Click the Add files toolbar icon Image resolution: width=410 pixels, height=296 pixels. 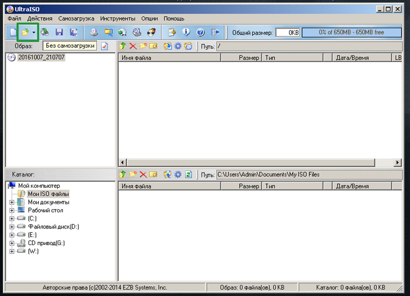(x=172, y=32)
